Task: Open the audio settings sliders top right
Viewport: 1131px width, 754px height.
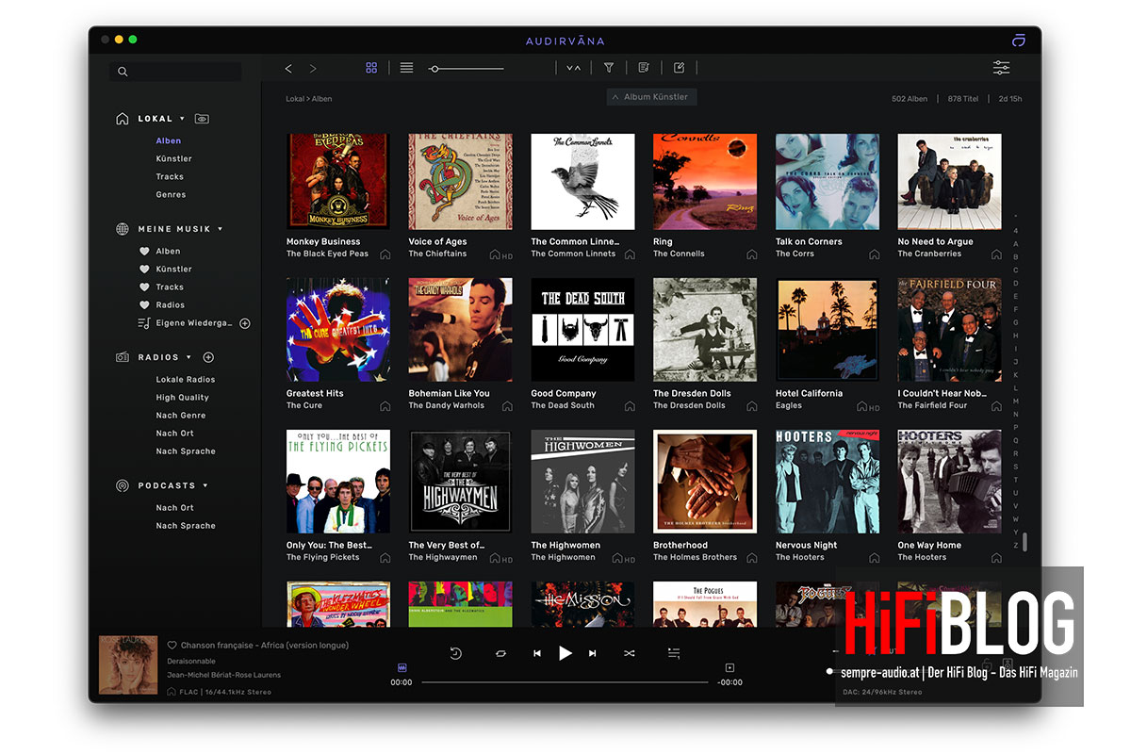Action: click(1001, 67)
